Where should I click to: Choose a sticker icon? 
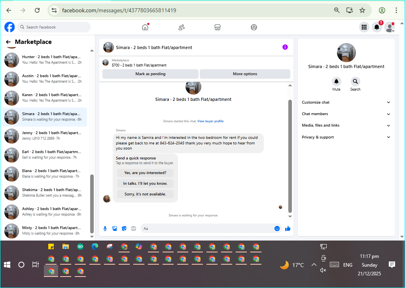(124, 229)
